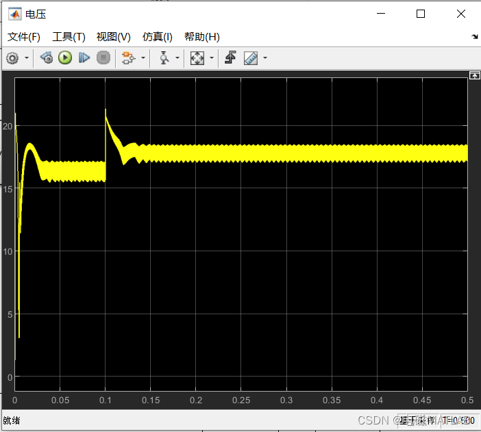This screenshot has width=481, height=432.
Task: Click the MATLAB logo in title bar
Action: coord(14,14)
